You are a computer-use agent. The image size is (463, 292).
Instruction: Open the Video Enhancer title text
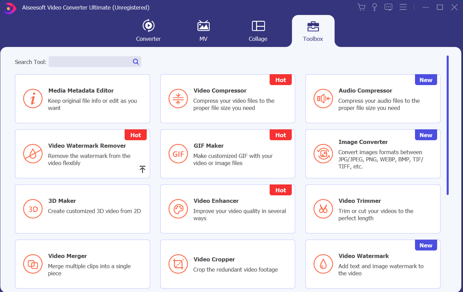click(x=216, y=201)
